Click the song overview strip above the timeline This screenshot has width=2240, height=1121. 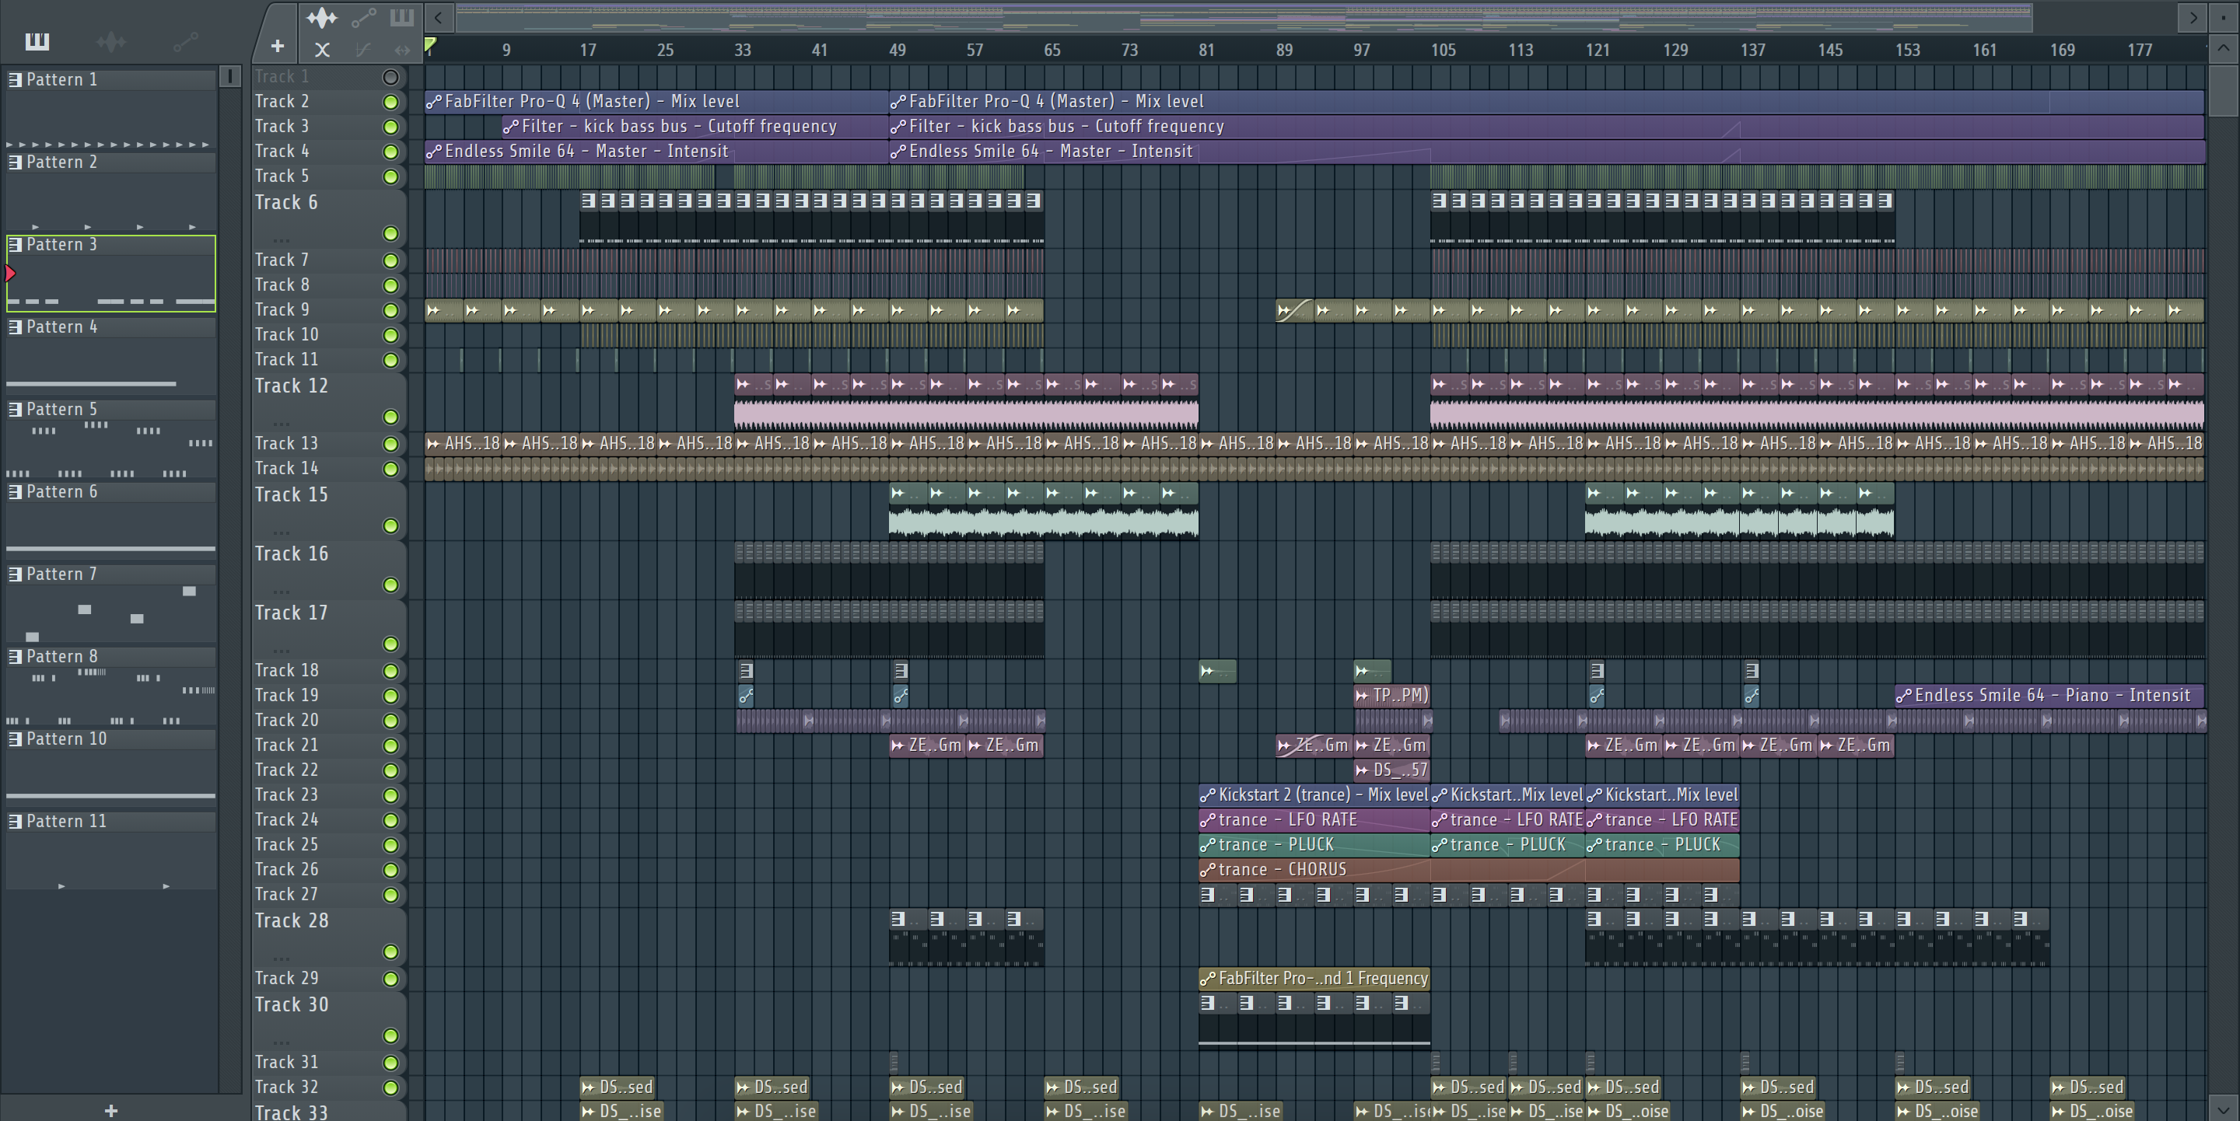pos(1244,16)
